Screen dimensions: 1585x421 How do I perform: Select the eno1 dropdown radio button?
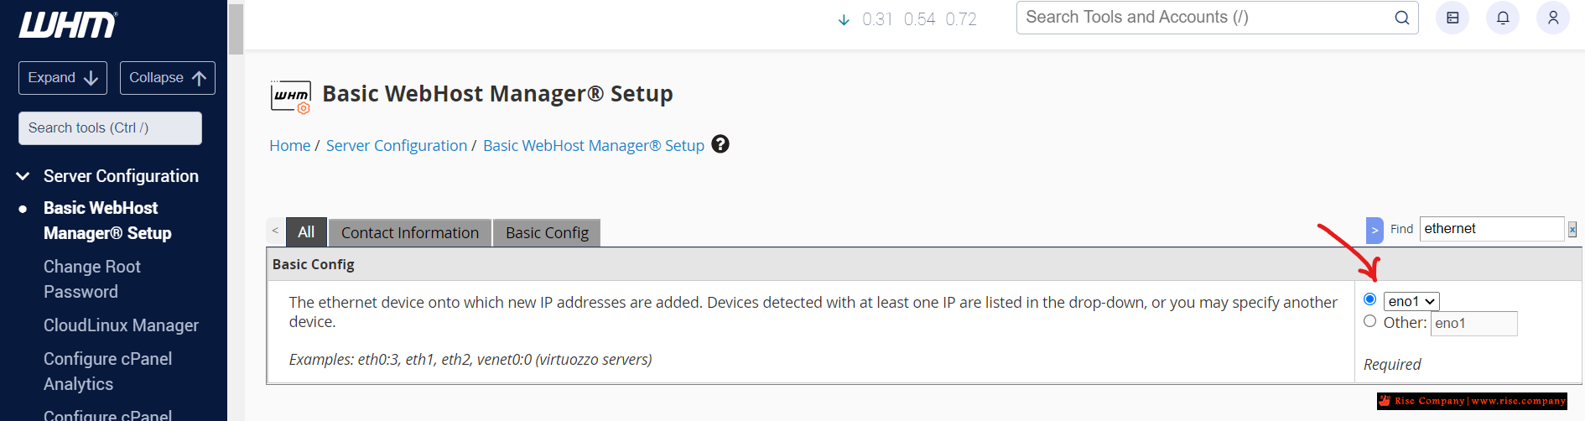tap(1369, 299)
